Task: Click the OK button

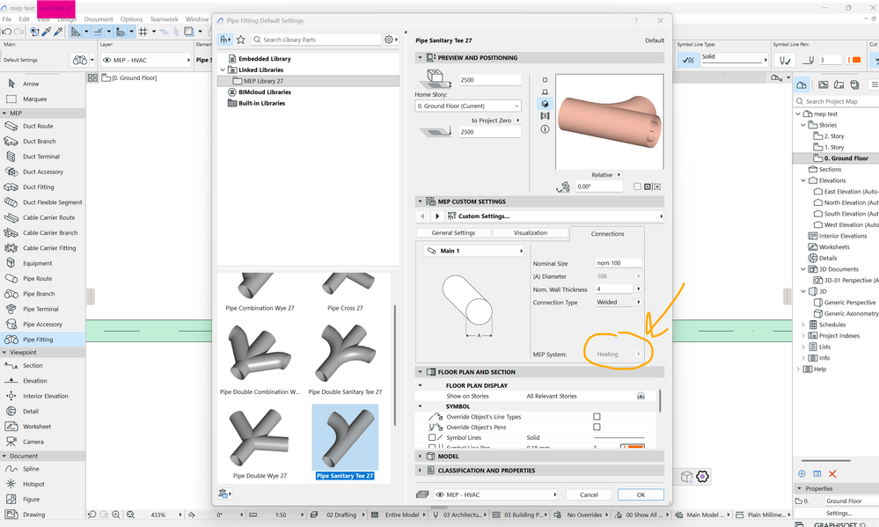Action: tap(641, 494)
